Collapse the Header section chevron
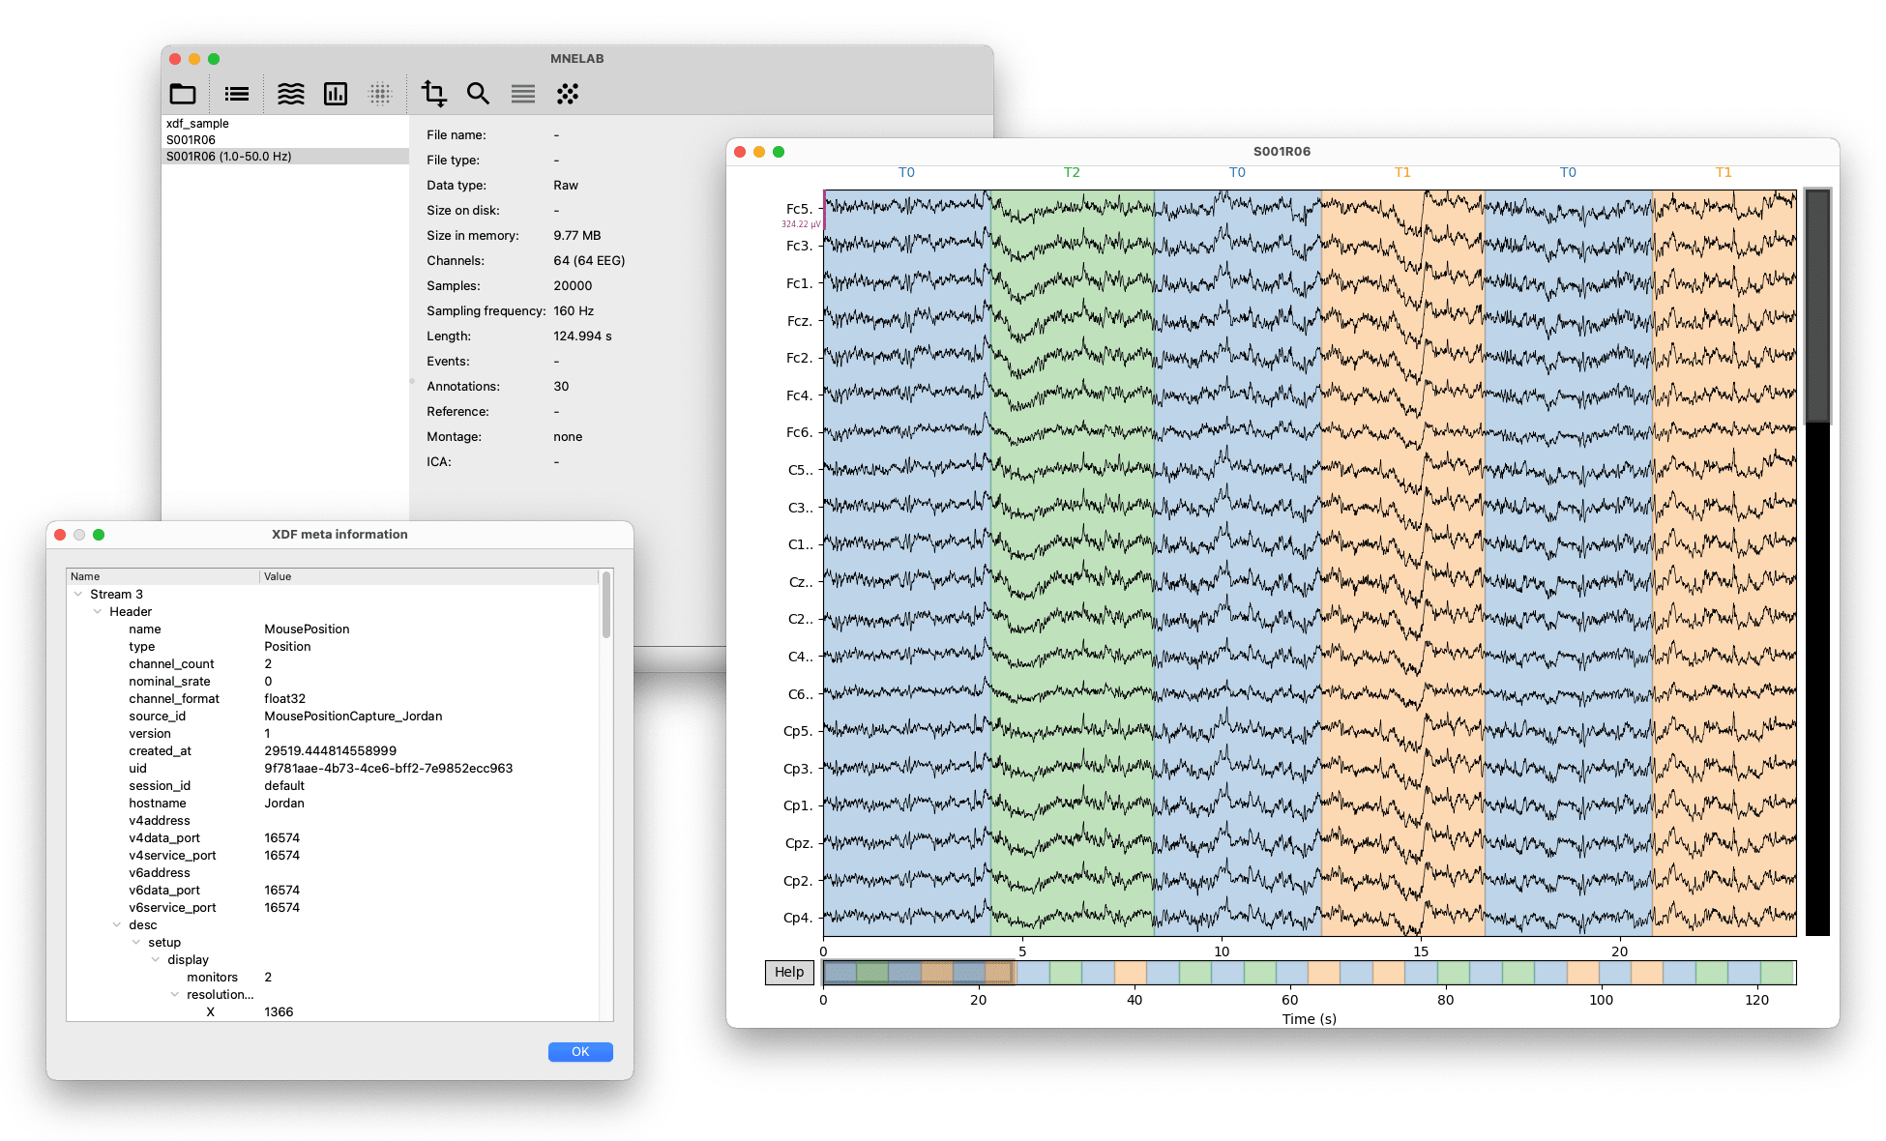Viewport: 1886px width, 1141px height. (98, 612)
